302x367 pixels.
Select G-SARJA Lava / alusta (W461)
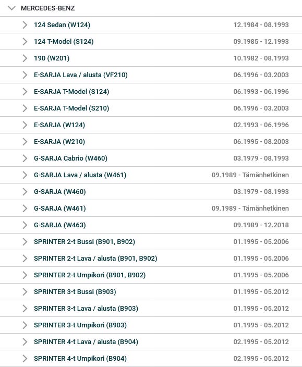80,175
